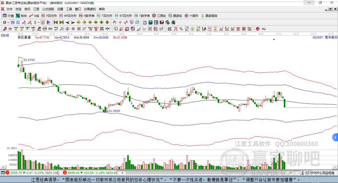Viewport: 338px width, 183px height.
Task: Select the Gann fan lines tool
Action: 122,29
